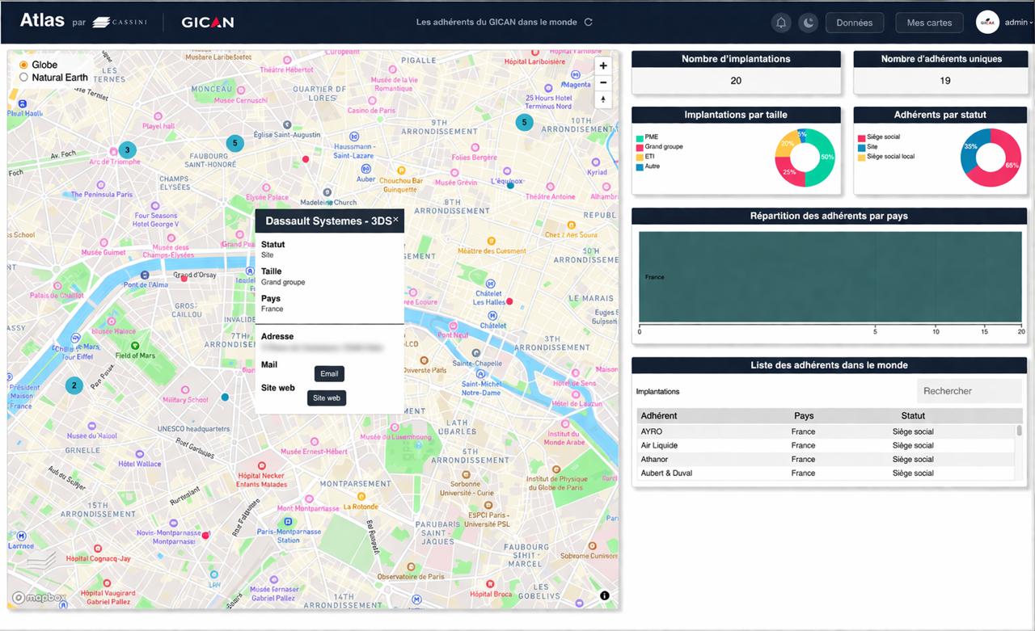Toggle the ETI legend swatch

[x=640, y=157]
